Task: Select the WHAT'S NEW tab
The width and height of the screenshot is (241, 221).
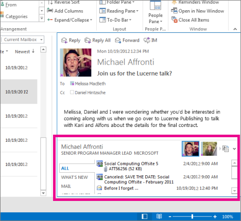Action: point(75,177)
